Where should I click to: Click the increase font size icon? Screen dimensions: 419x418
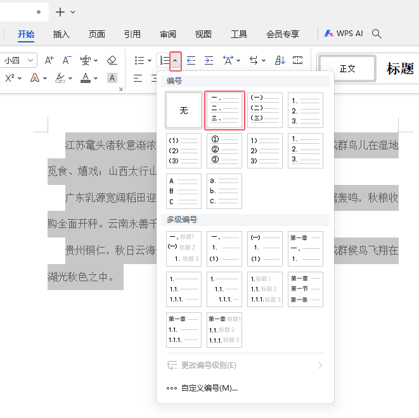pos(49,60)
